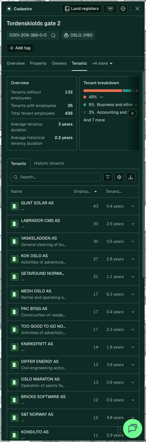146x442 pixels.
Task: Expand the TOO GOOD TO GO row
Action: coord(133,330)
